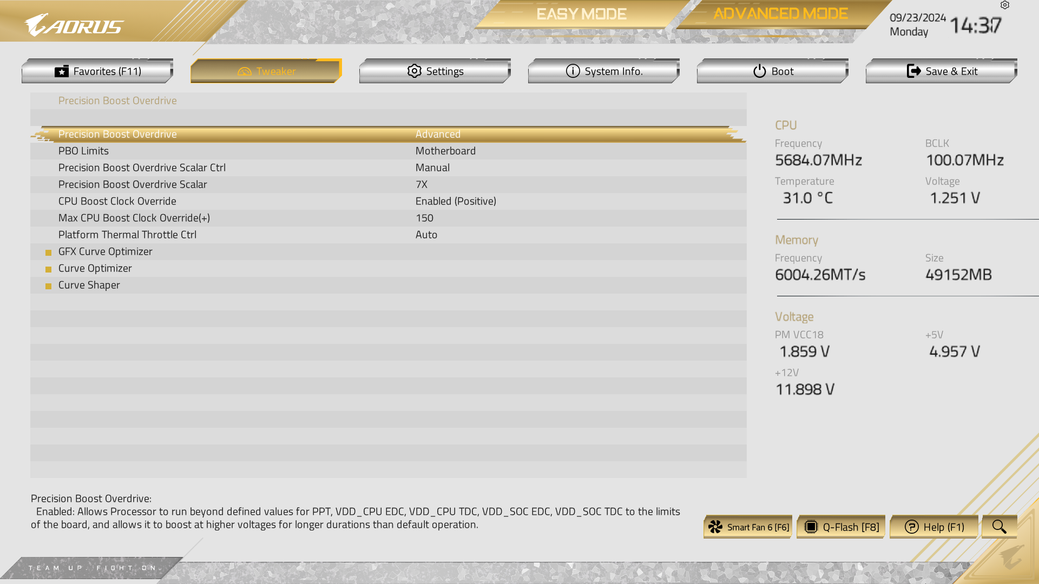The image size is (1039, 584).
Task: Click the Smart Fan 6 fan icon
Action: (x=715, y=527)
